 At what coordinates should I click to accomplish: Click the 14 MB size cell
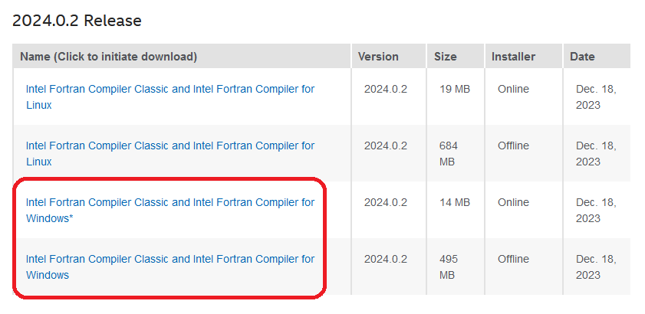[455, 202]
